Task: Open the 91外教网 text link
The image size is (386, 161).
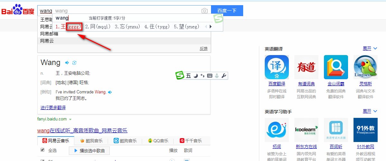Action: [x=365, y=147]
